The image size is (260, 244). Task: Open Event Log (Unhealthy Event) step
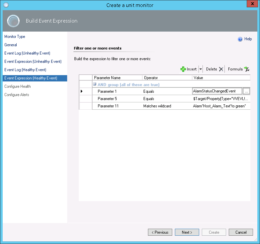pos(27,53)
